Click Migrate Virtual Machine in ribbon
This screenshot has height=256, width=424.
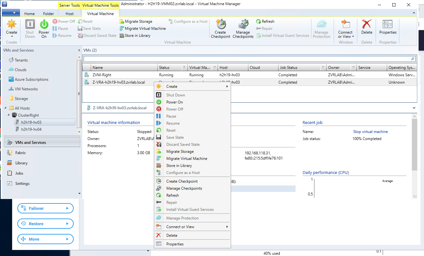coord(143,29)
